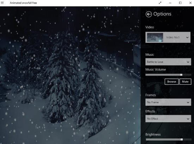Expand the Effects dropdown showing No Effect

(168, 119)
